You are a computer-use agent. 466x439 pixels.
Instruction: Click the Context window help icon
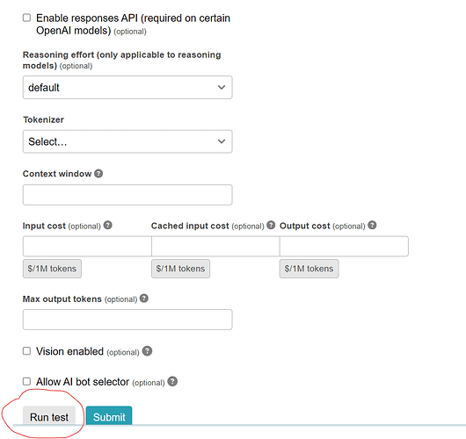[x=98, y=173]
